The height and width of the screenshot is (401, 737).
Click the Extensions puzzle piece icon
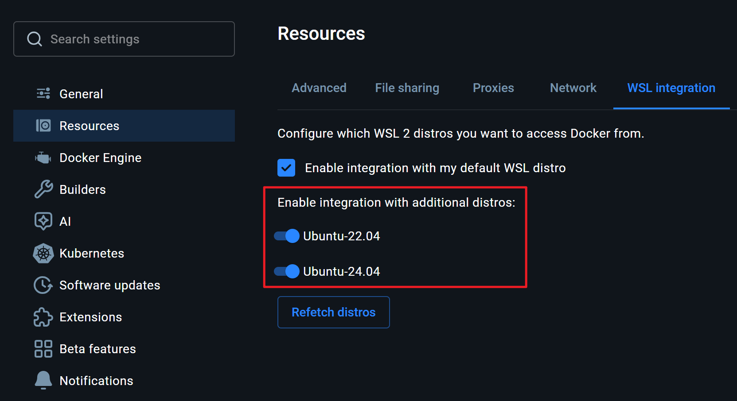tap(43, 317)
